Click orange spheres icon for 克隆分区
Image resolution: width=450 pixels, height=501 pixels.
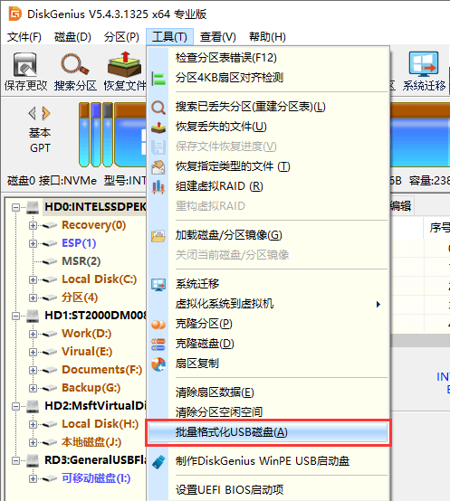tap(158, 325)
